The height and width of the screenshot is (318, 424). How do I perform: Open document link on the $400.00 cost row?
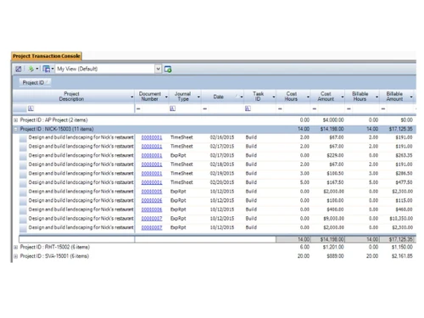tap(152, 209)
